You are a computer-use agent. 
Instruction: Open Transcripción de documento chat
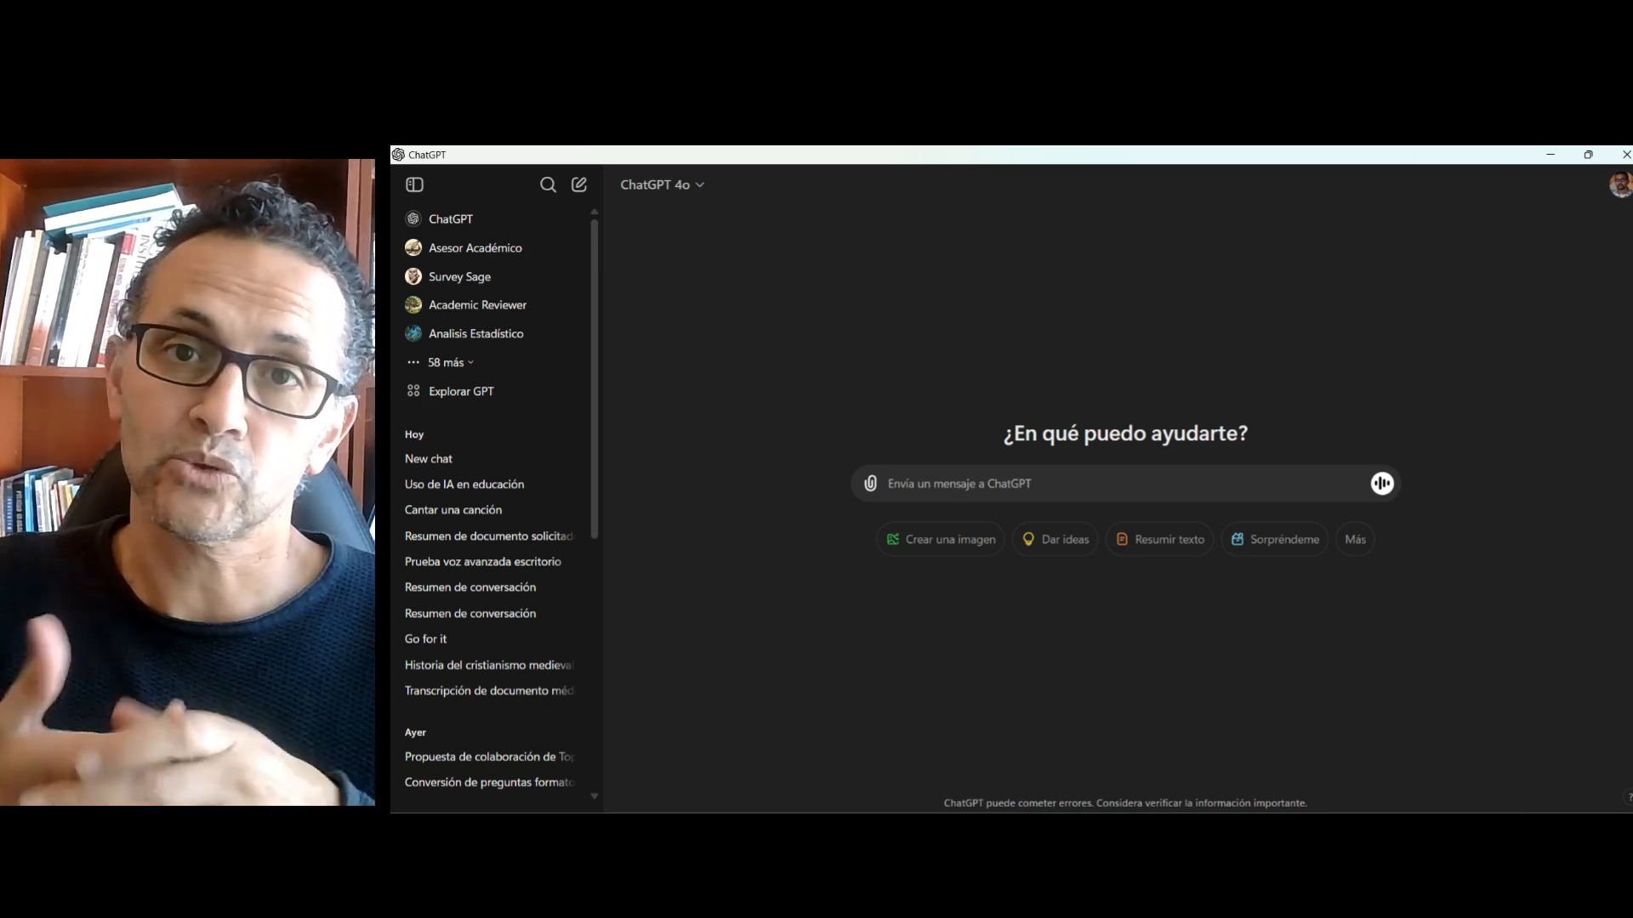pyautogui.click(x=491, y=690)
